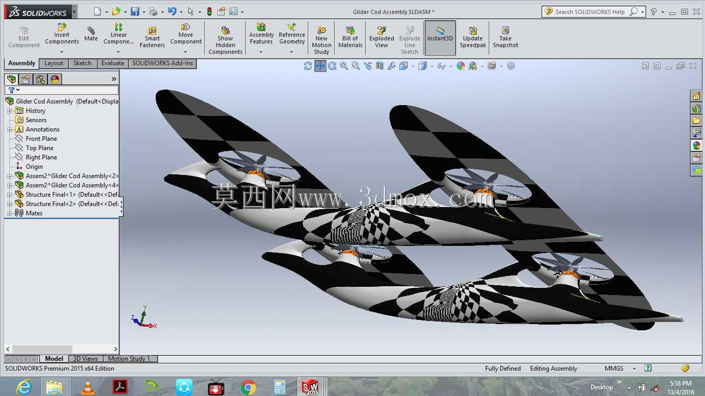Image resolution: width=705 pixels, height=396 pixels.
Task: Open Google Chrome from the taskbar
Action: pos(248,387)
